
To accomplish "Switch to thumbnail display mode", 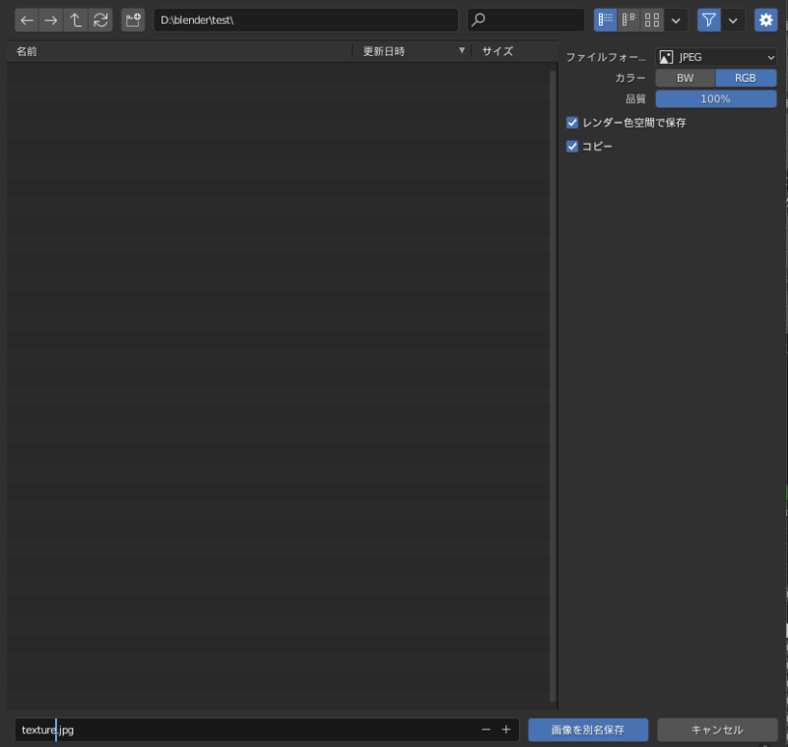I will click(x=652, y=20).
